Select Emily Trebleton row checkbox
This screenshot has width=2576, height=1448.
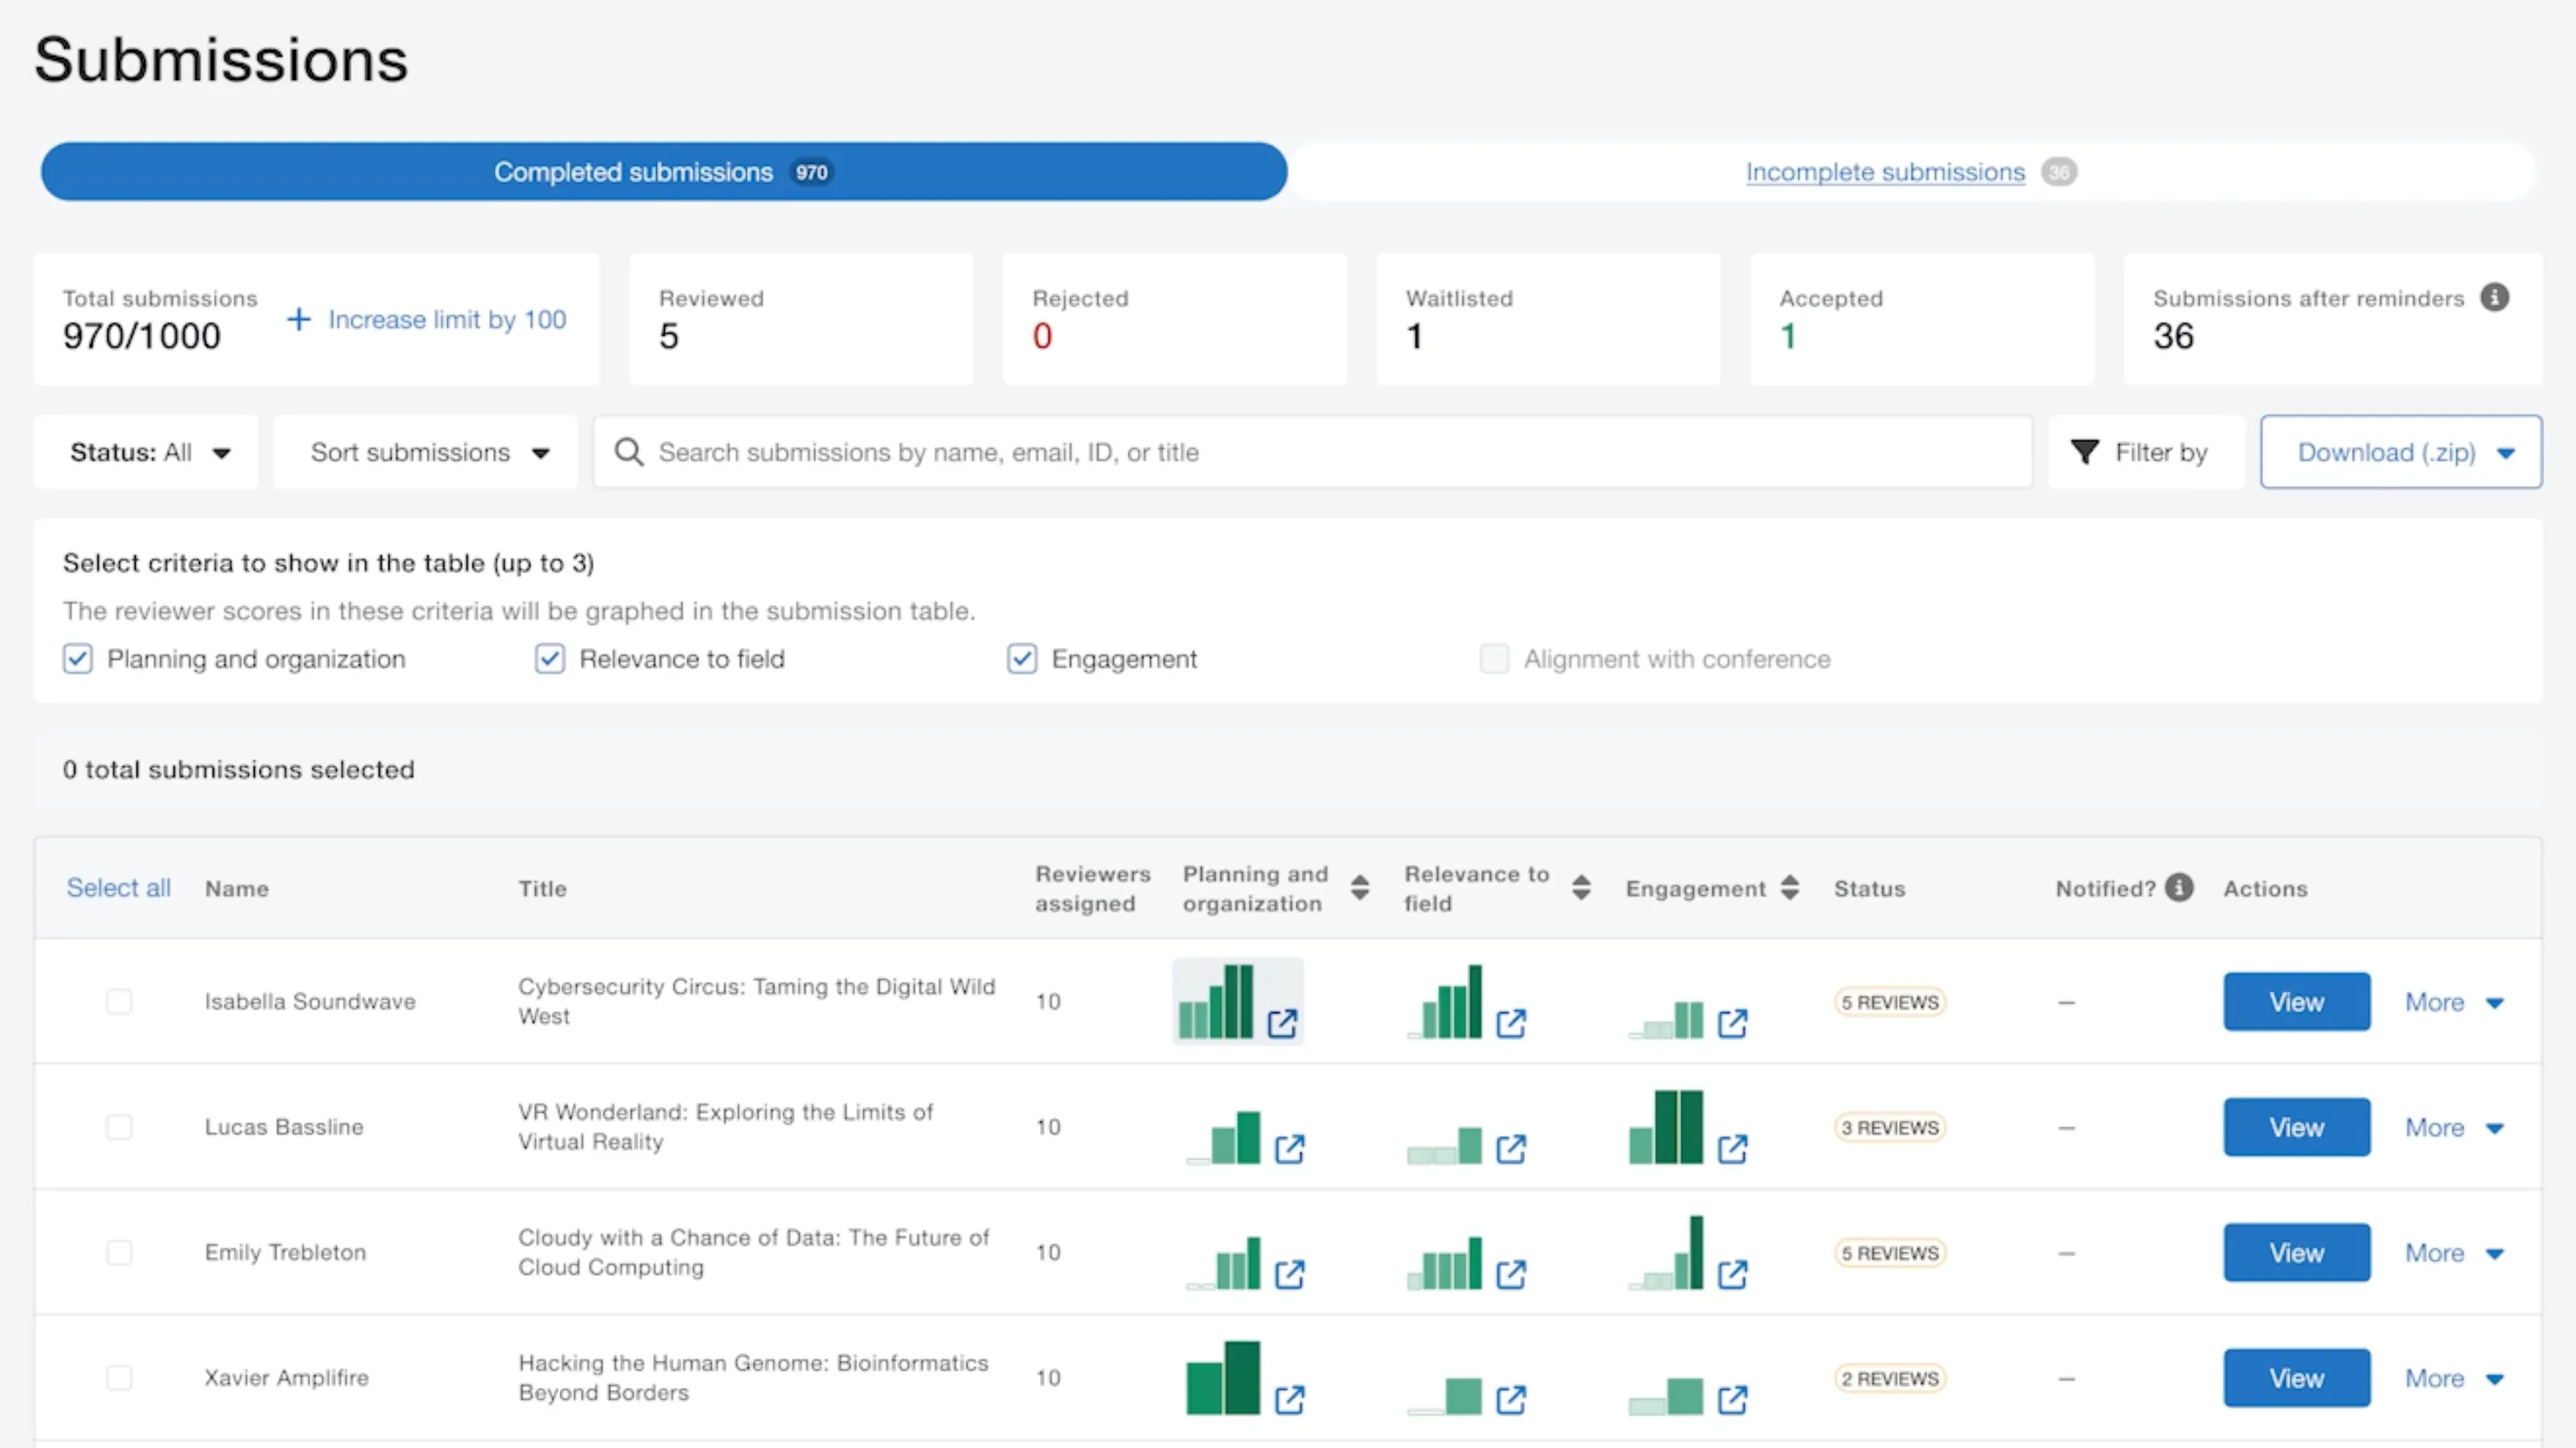click(x=119, y=1252)
